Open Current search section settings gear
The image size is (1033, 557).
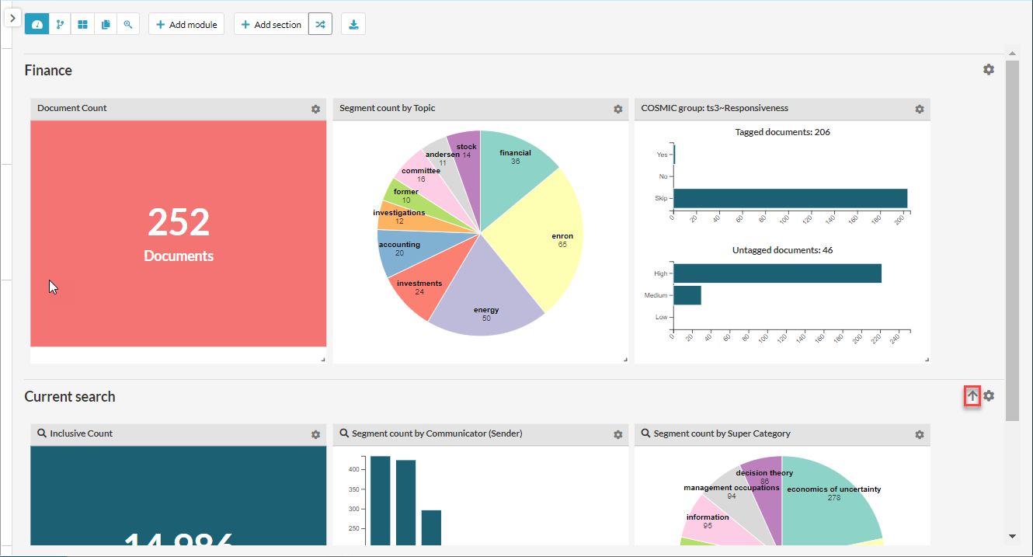(x=989, y=396)
